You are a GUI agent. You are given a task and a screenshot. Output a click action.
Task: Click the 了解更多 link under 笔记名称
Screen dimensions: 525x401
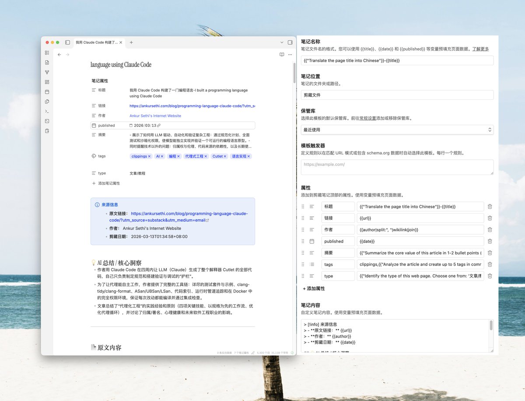[x=480, y=49]
